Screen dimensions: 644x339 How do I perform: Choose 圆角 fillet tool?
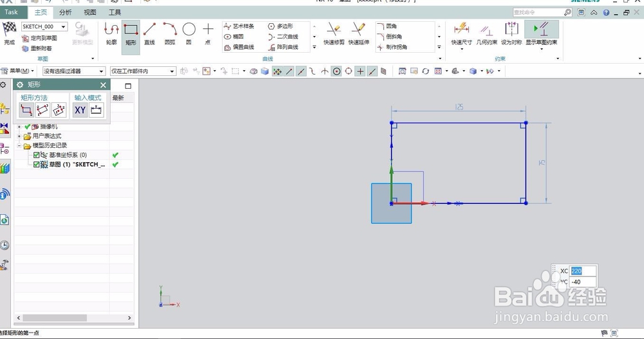coord(387,26)
